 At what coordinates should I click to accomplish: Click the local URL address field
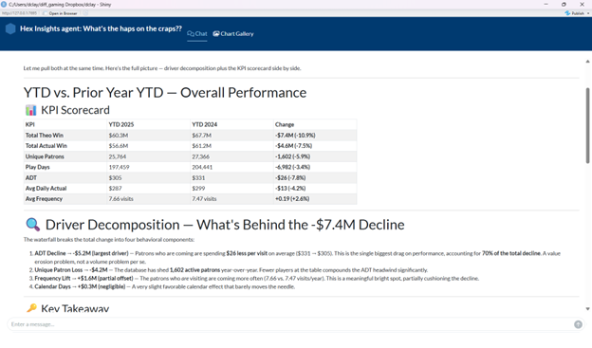pos(20,13)
